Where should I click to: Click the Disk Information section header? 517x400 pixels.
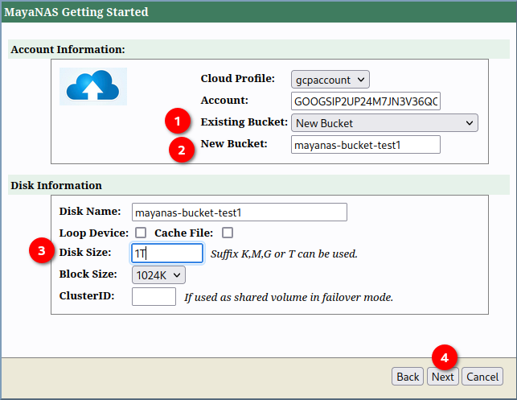coord(56,185)
